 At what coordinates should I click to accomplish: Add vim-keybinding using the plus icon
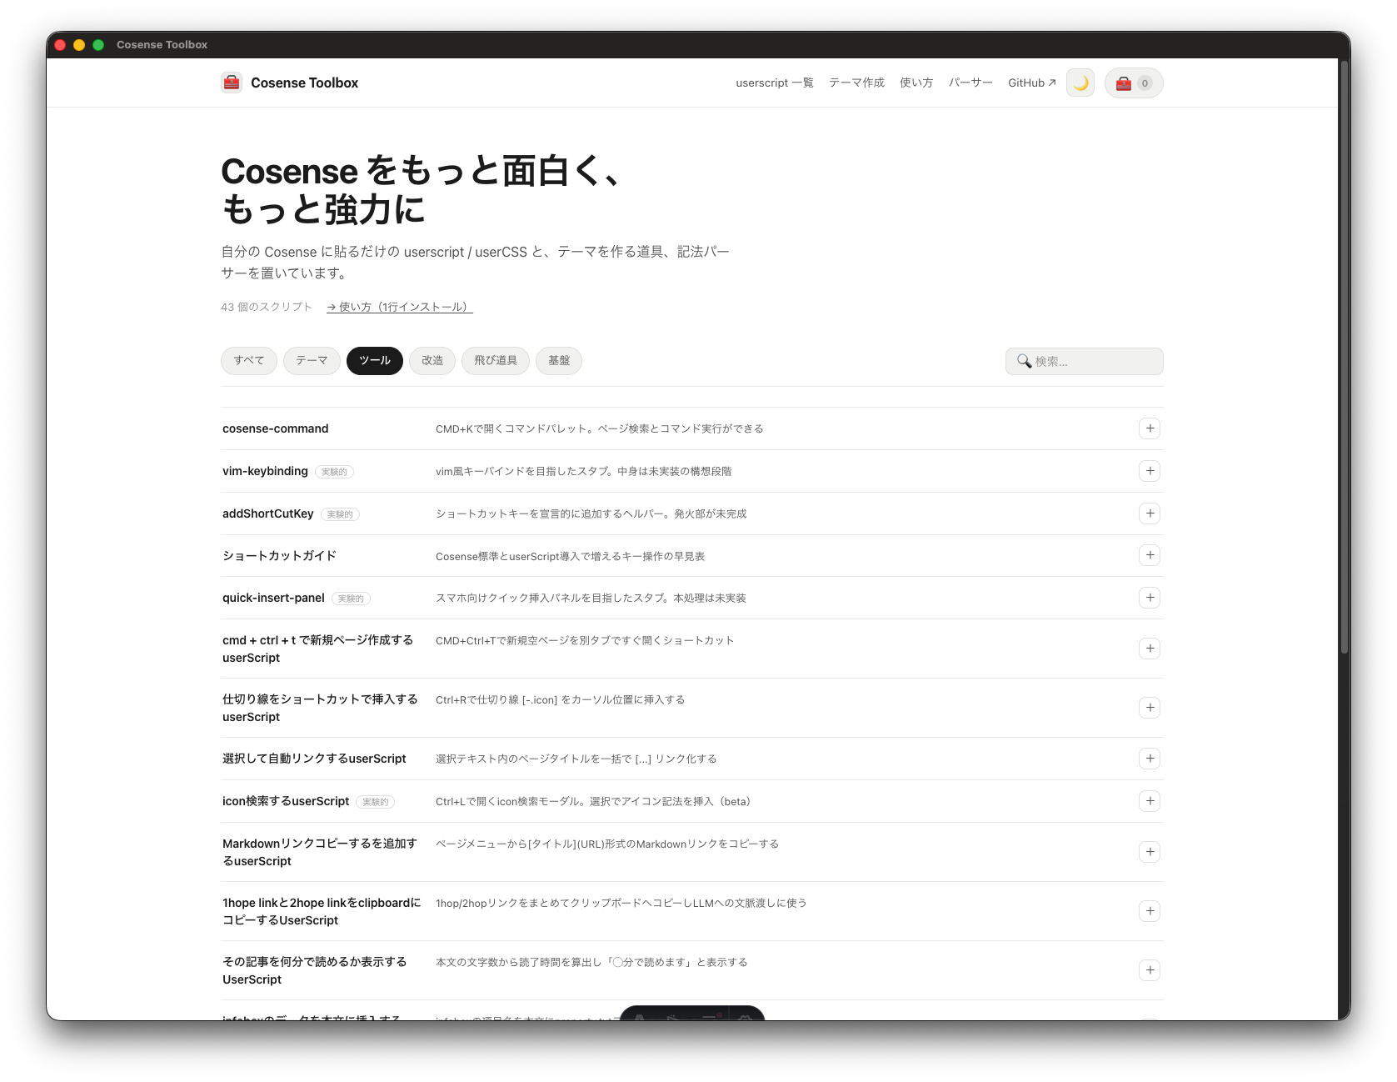tap(1150, 471)
